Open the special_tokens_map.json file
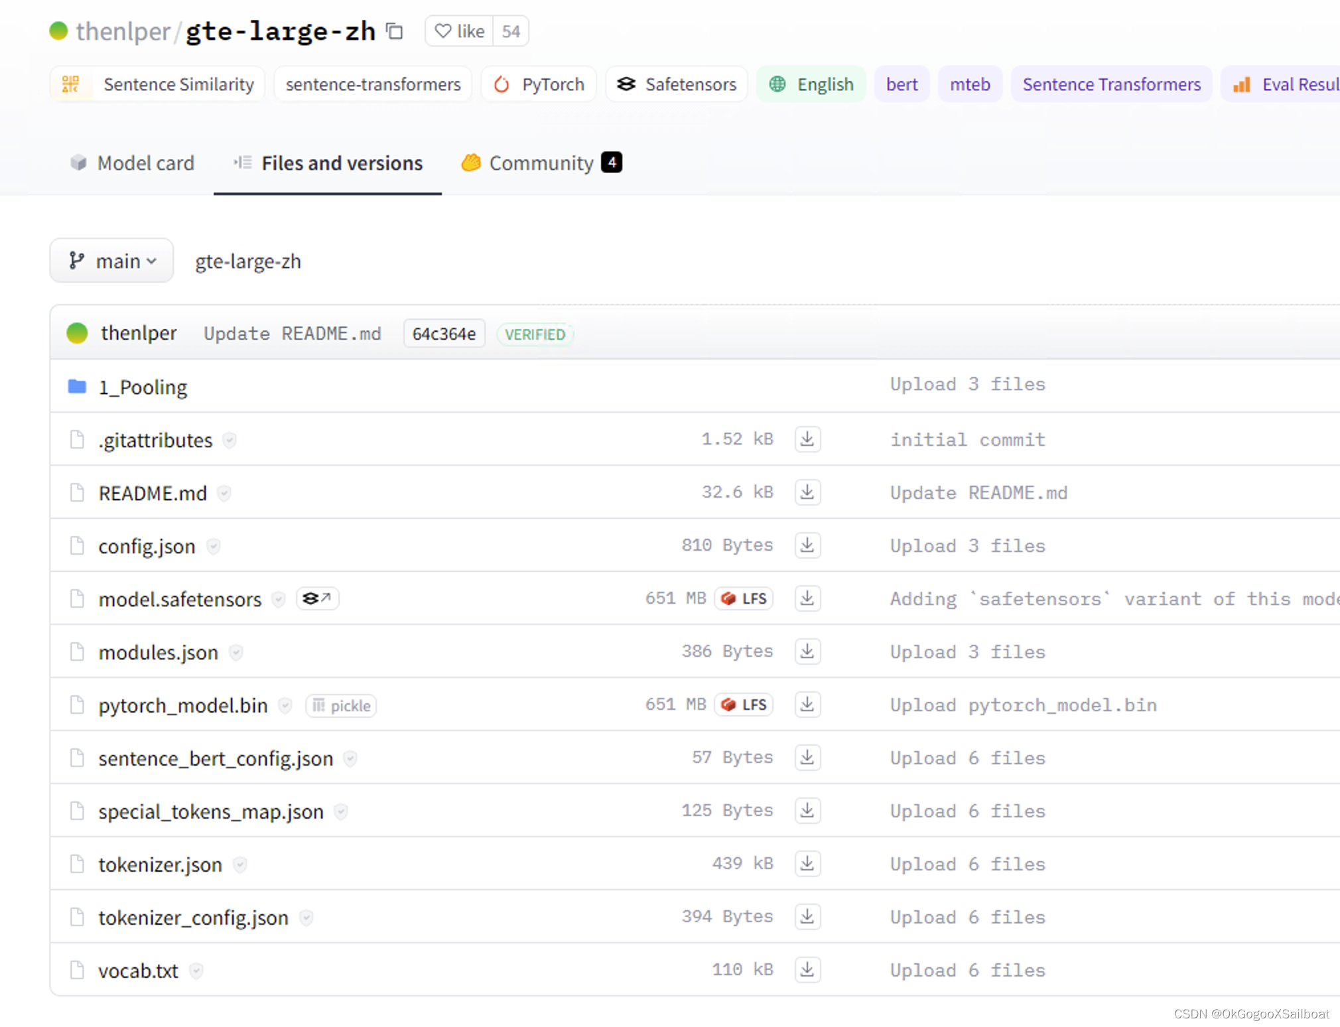Image resolution: width=1340 pixels, height=1027 pixels. pos(211,811)
